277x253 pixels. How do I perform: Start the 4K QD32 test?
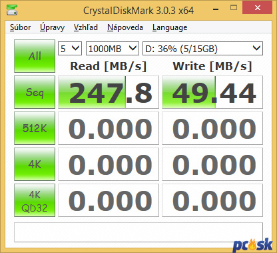click(35, 200)
